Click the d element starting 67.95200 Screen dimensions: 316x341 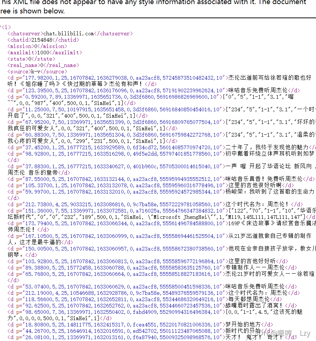[161, 125]
